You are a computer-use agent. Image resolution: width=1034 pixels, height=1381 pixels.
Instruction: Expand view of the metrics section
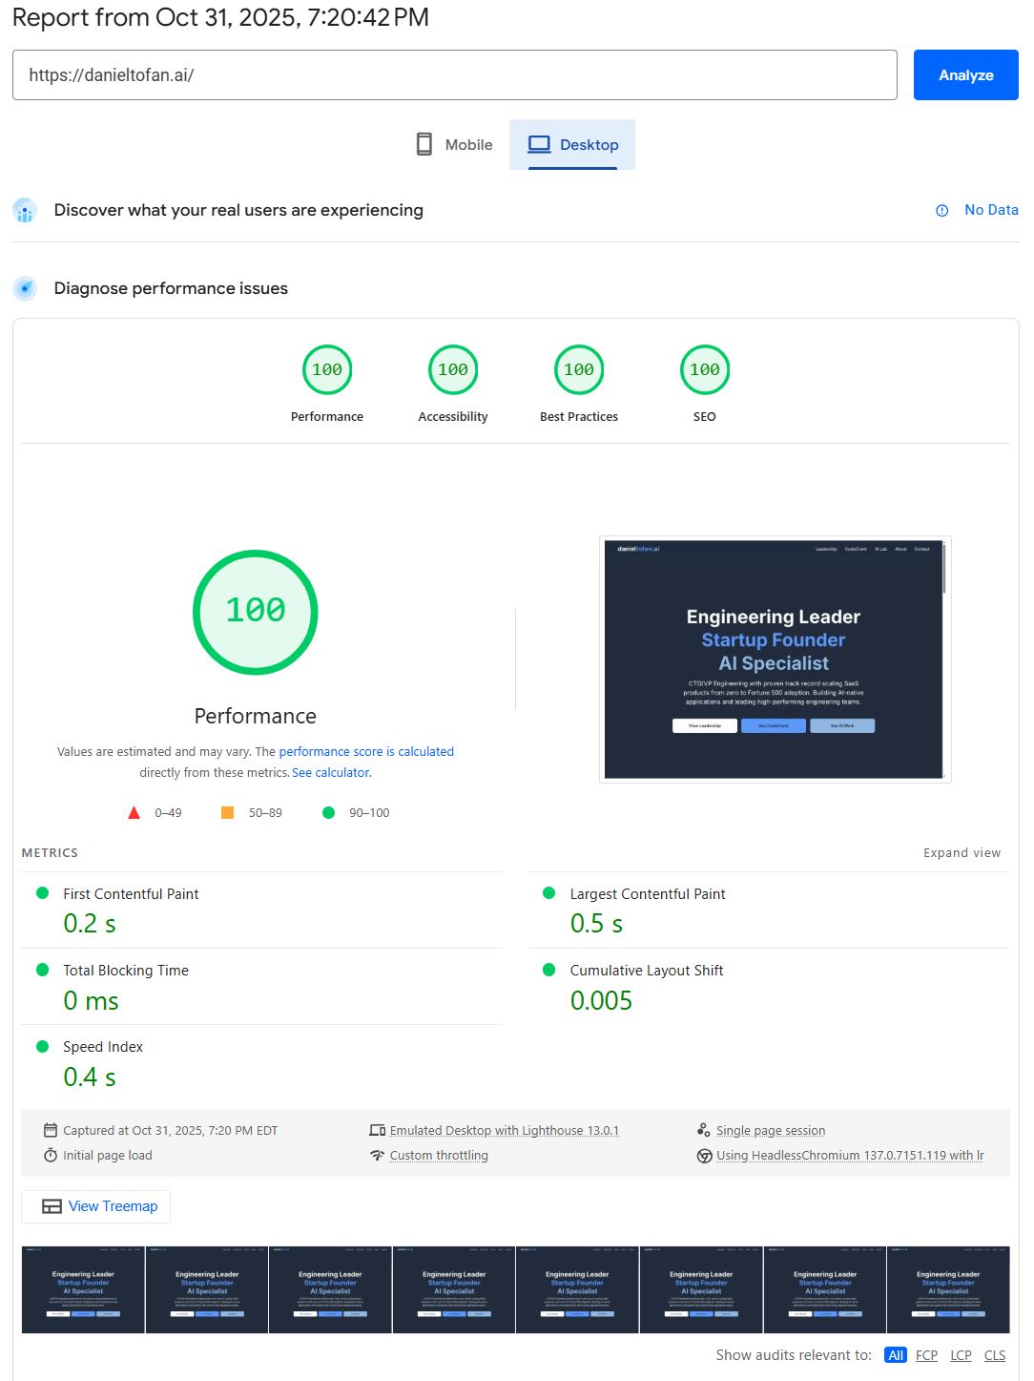coord(962,853)
